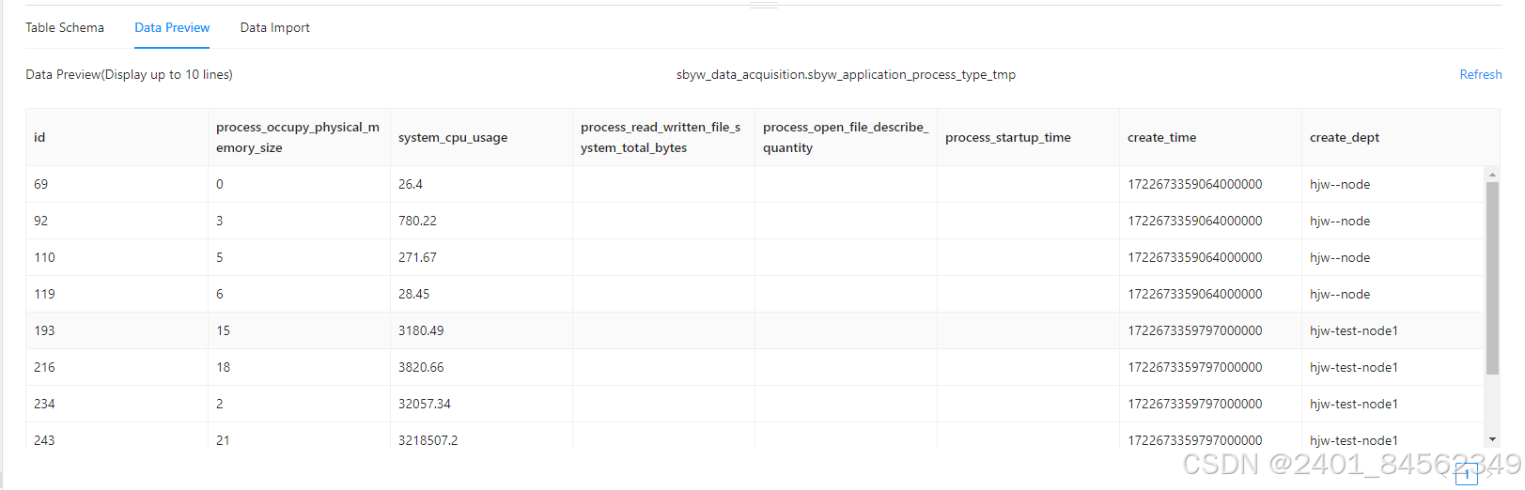Click the table name sbyw_application_process_type_tmp
The width and height of the screenshot is (1525, 490).
[846, 75]
